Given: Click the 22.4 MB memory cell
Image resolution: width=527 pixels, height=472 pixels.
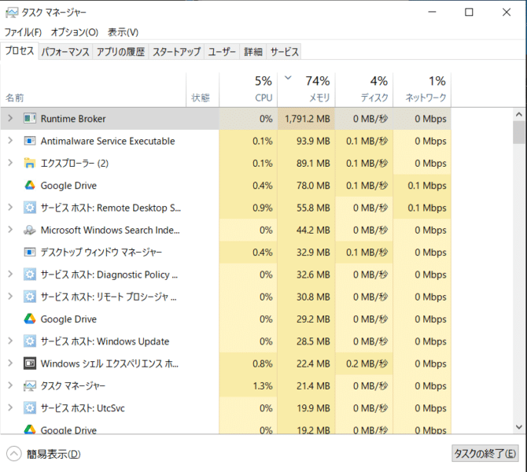Looking at the screenshot, I should coord(306,363).
